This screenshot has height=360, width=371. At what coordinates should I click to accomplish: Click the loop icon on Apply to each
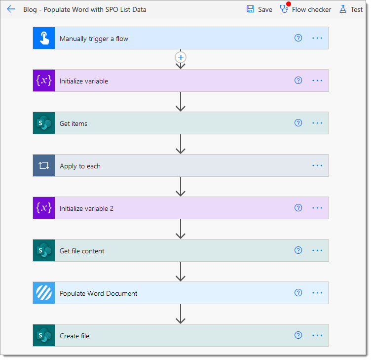44,165
